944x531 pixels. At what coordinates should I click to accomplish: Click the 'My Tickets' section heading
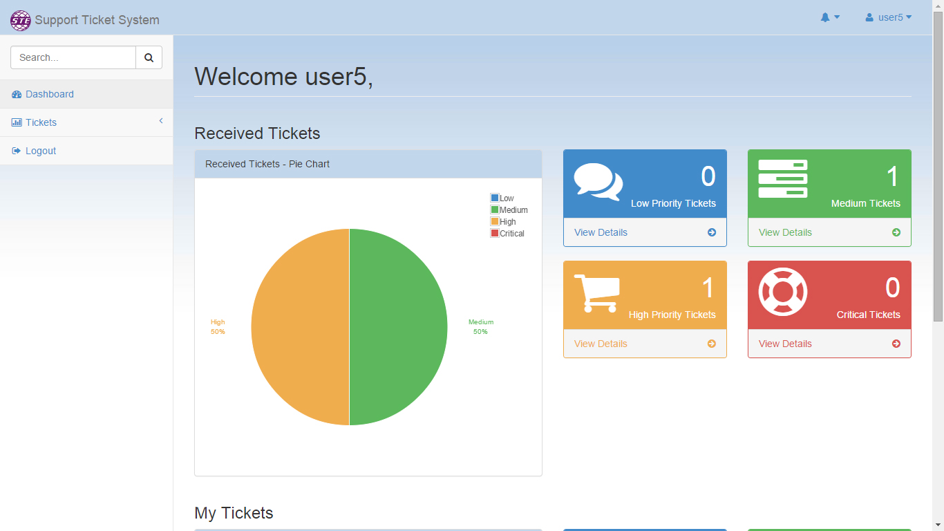pyautogui.click(x=234, y=513)
